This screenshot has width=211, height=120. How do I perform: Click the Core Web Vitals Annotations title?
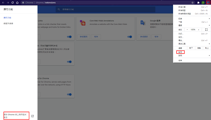click(102, 21)
